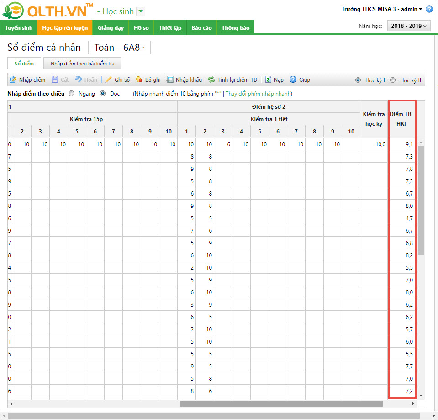Click the Nhập điểm toolbar label
The height and width of the screenshot is (420, 438).
[32, 80]
